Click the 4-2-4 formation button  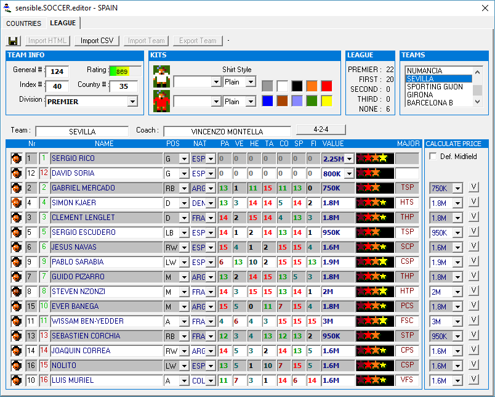[321, 129]
